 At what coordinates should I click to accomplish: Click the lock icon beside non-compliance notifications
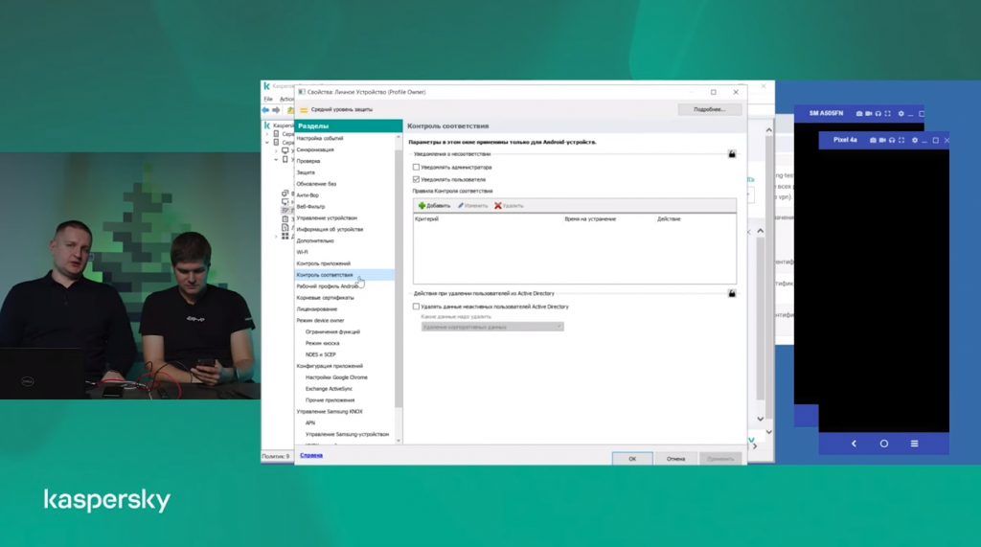click(x=731, y=154)
